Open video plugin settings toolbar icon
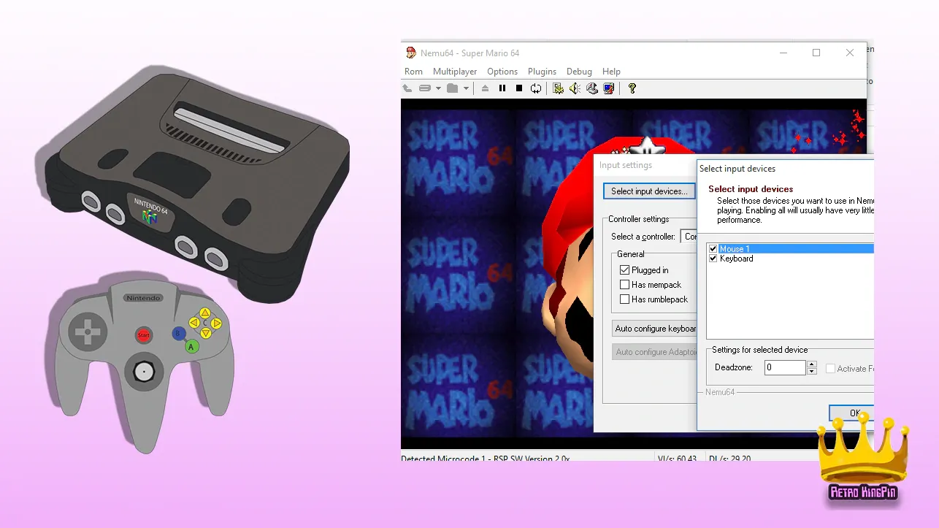The height and width of the screenshot is (528, 939). click(x=559, y=88)
